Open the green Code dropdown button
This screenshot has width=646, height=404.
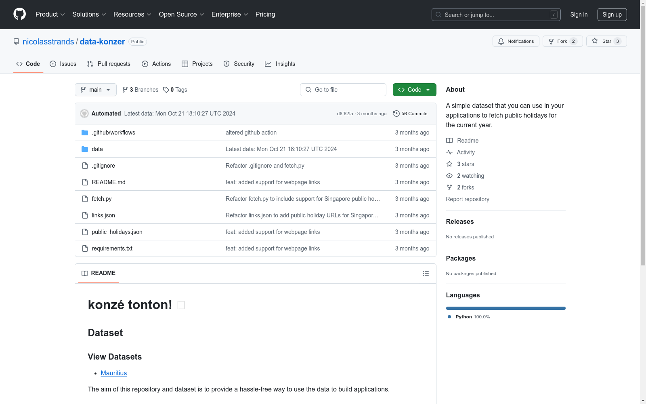point(415,90)
